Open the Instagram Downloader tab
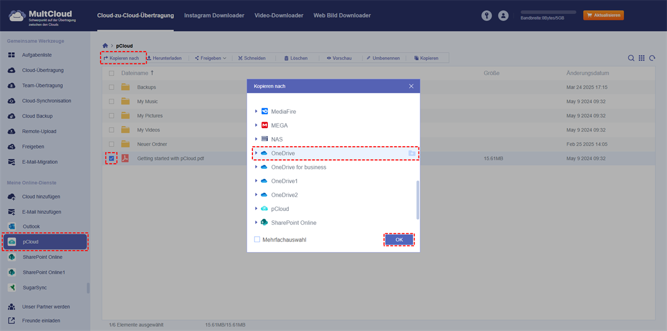This screenshot has height=331, width=667. click(214, 16)
